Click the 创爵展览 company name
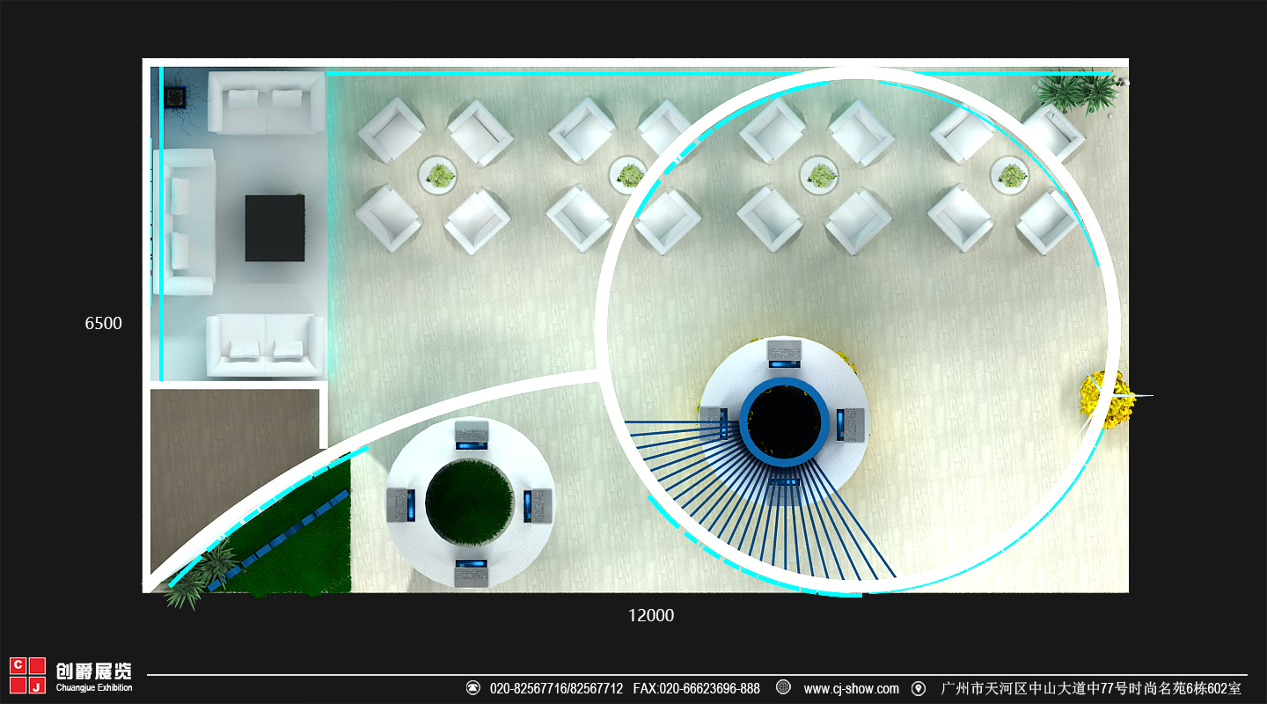The height and width of the screenshot is (704, 1267). coord(94,671)
